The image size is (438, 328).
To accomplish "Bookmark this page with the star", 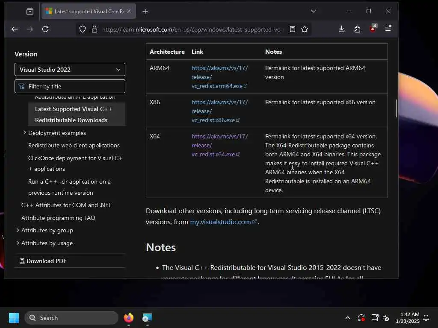I will (305, 29).
